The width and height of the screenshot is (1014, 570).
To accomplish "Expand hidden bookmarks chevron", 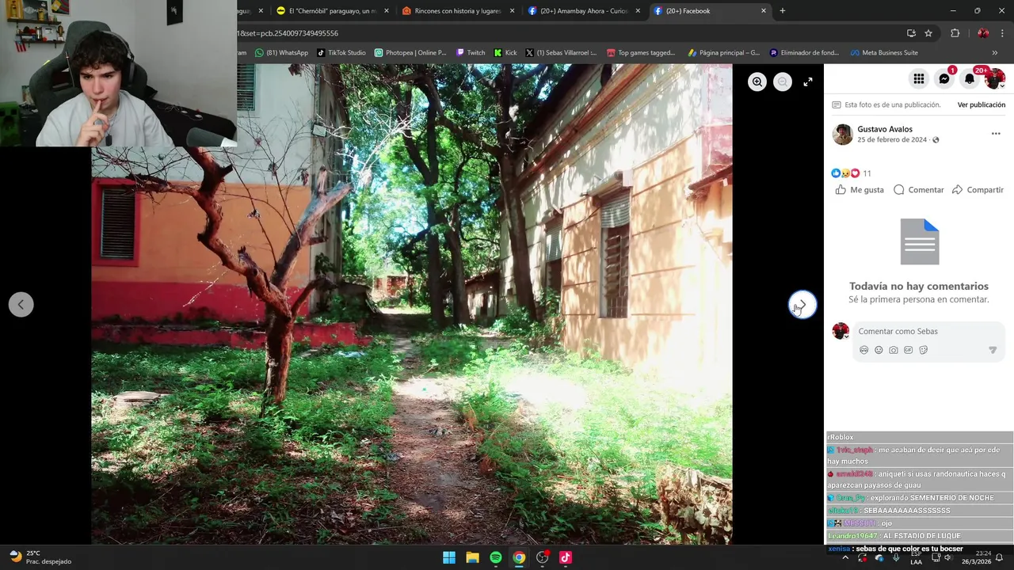I will coord(994,53).
